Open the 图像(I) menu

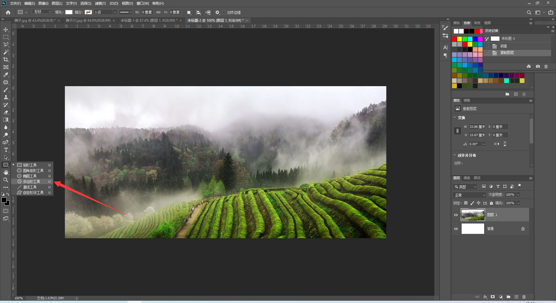tap(43, 3)
